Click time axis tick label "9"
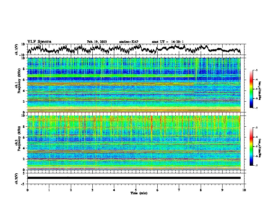 pos(222,190)
